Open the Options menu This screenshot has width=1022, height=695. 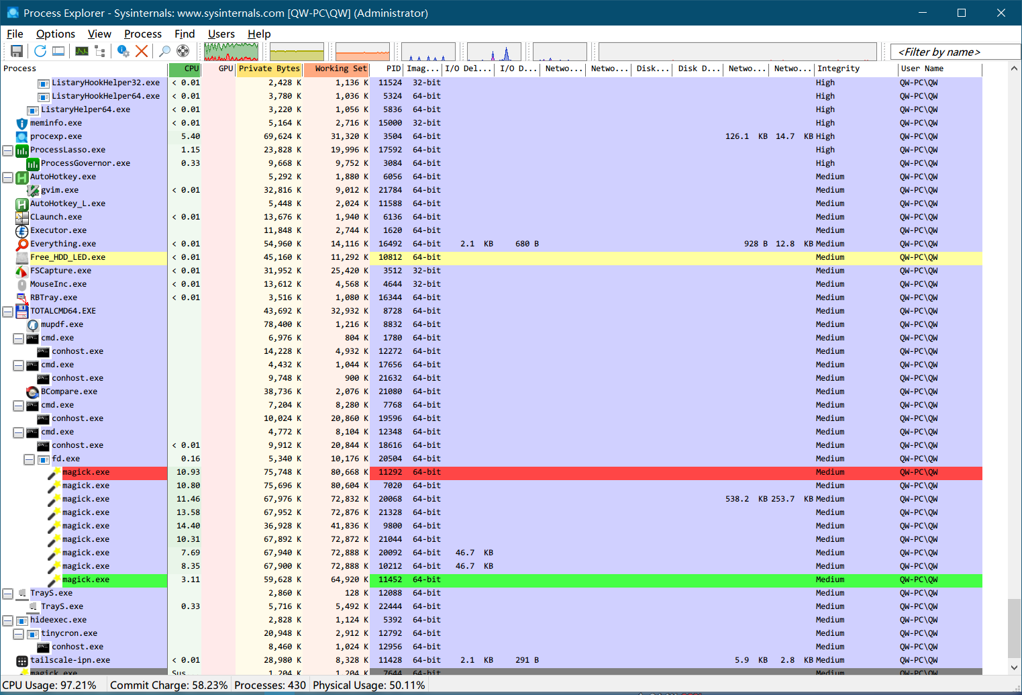pyautogui.click(x=56, y=34)
